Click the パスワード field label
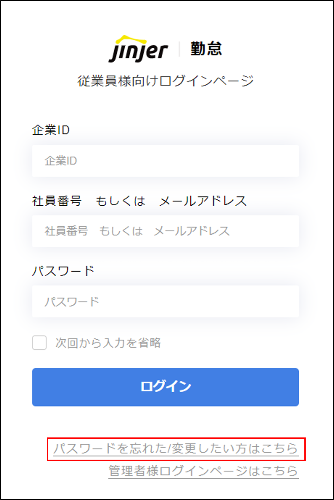 [x=63, y=271]
